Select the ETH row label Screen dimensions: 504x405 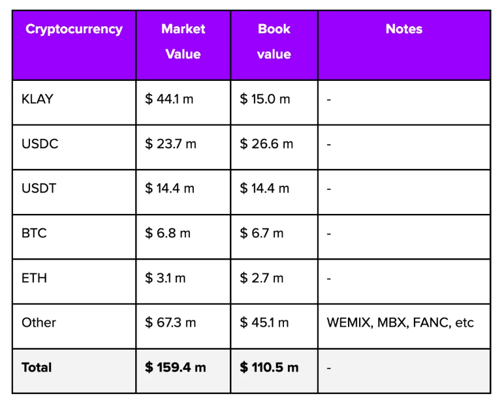pos(35,278)
